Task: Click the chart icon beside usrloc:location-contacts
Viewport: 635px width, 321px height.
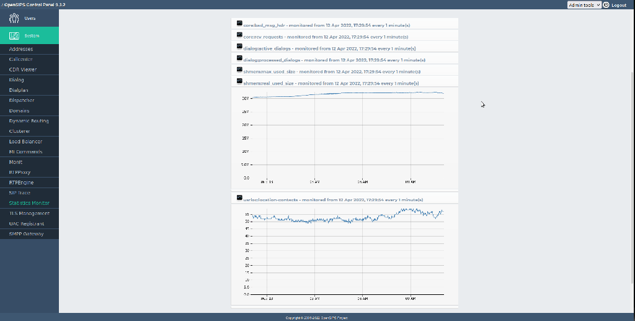Action: pos(239,198)
